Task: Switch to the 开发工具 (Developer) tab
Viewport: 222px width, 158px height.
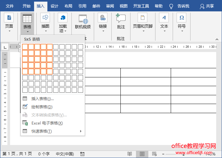Action: pyautogui.click(x=141, y=6)
